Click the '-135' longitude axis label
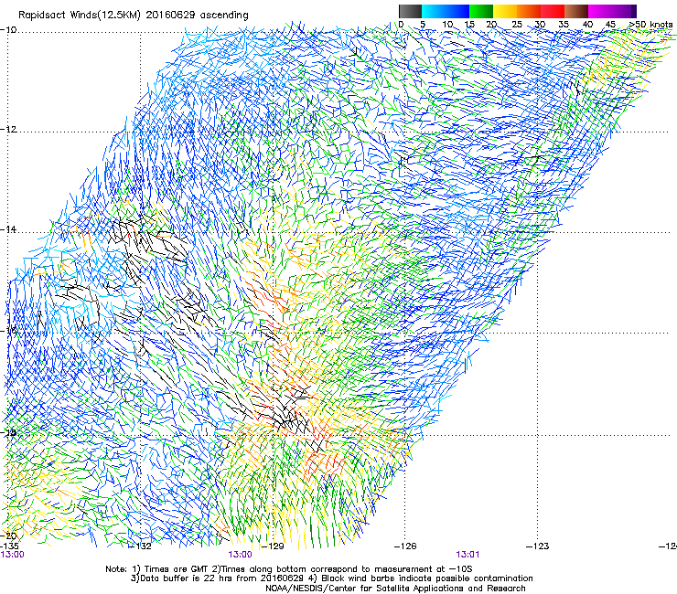 tap(9, 546)
